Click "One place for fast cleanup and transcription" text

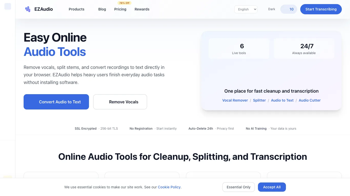271,91
